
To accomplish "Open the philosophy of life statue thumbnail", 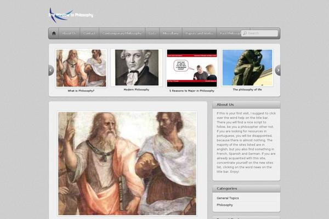I will point(247,67).
